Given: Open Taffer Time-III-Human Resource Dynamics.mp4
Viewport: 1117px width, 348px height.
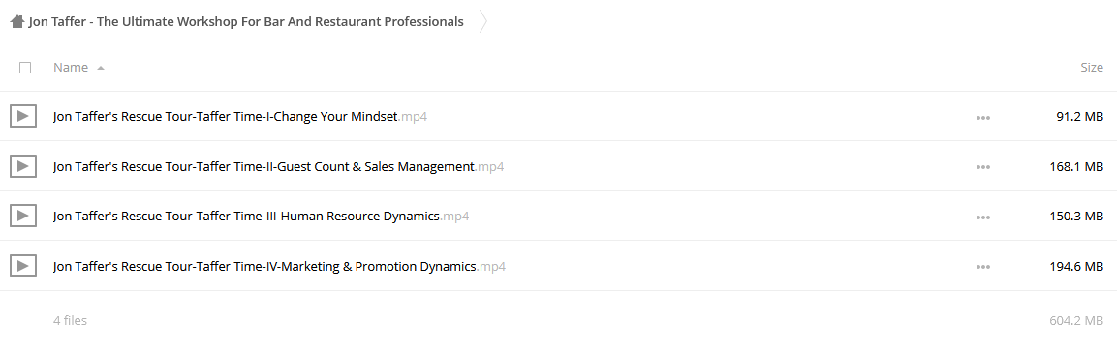Looking at the screenshot, I should [261, 217].
